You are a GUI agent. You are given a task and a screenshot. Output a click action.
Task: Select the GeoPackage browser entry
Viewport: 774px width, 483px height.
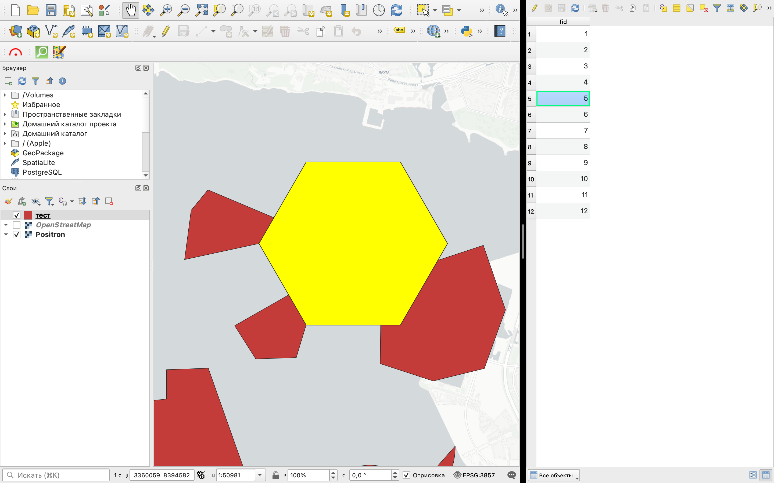tap(43, 153)
